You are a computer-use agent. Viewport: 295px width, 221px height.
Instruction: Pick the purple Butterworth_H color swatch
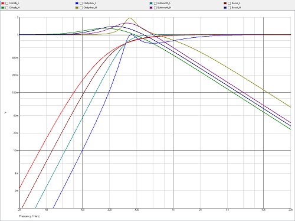[x=151, y=8]
